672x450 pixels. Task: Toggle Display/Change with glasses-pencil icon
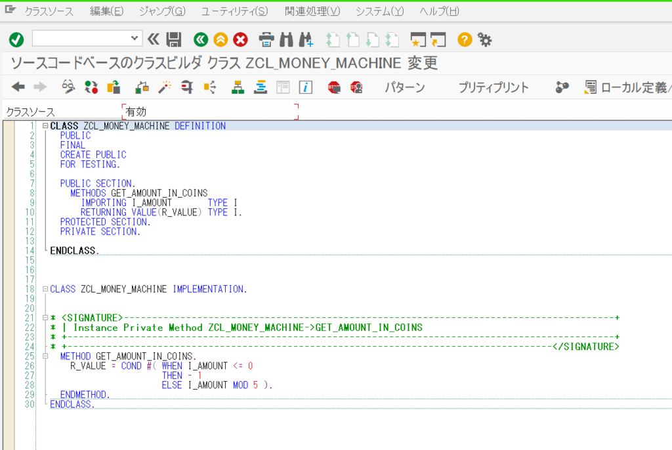pyautogui.click(x=68, y=87)
